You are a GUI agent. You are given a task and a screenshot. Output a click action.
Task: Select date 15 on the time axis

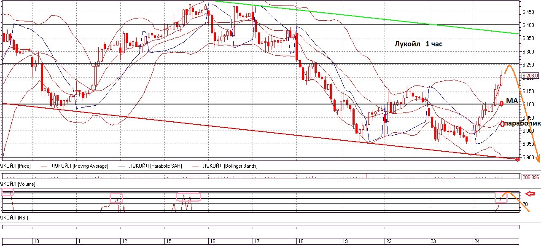click(x=168, y=242)
